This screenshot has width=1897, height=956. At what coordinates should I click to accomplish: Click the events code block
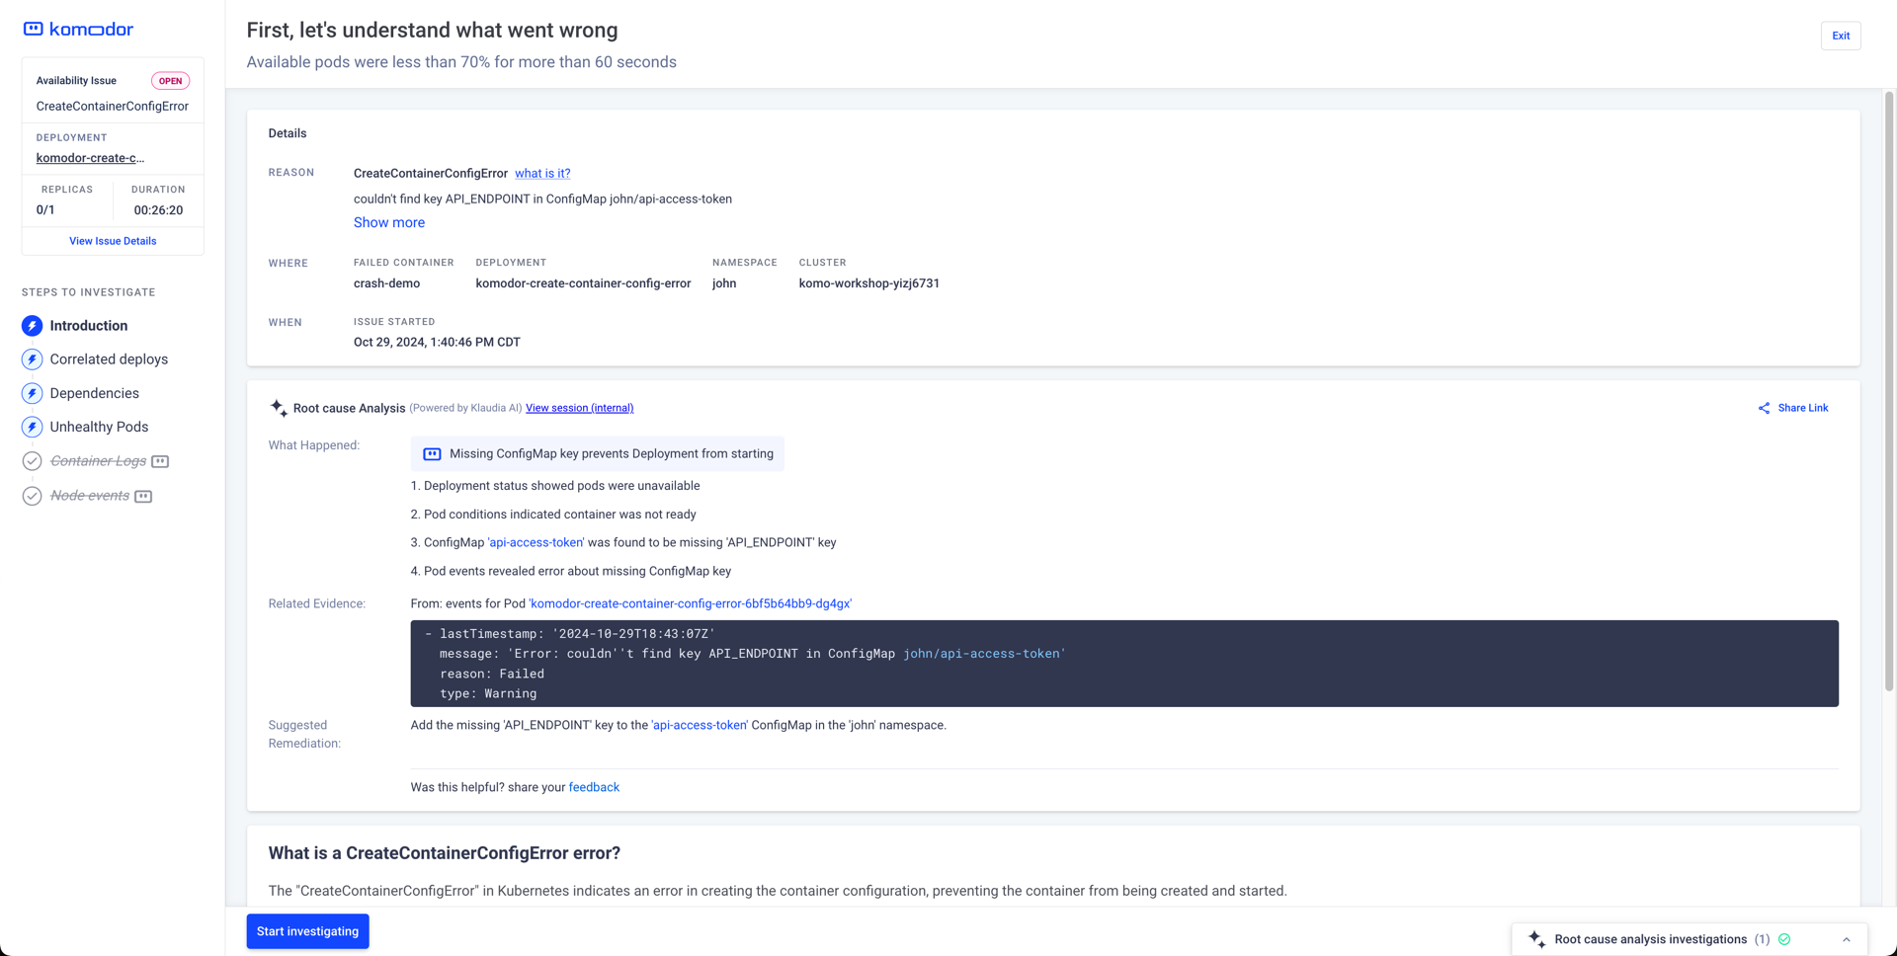click(1124, 664)
